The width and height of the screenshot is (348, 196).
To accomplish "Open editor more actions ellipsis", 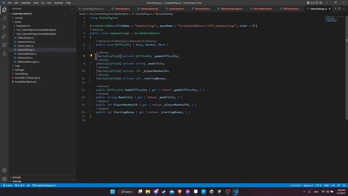I will [x=344, y=9].
